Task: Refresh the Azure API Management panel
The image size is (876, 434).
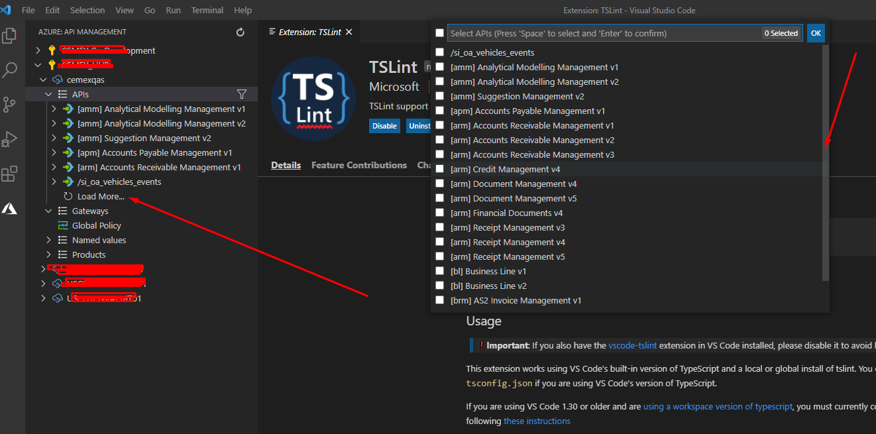Action: pyautogui.click(x=240, y=31)
